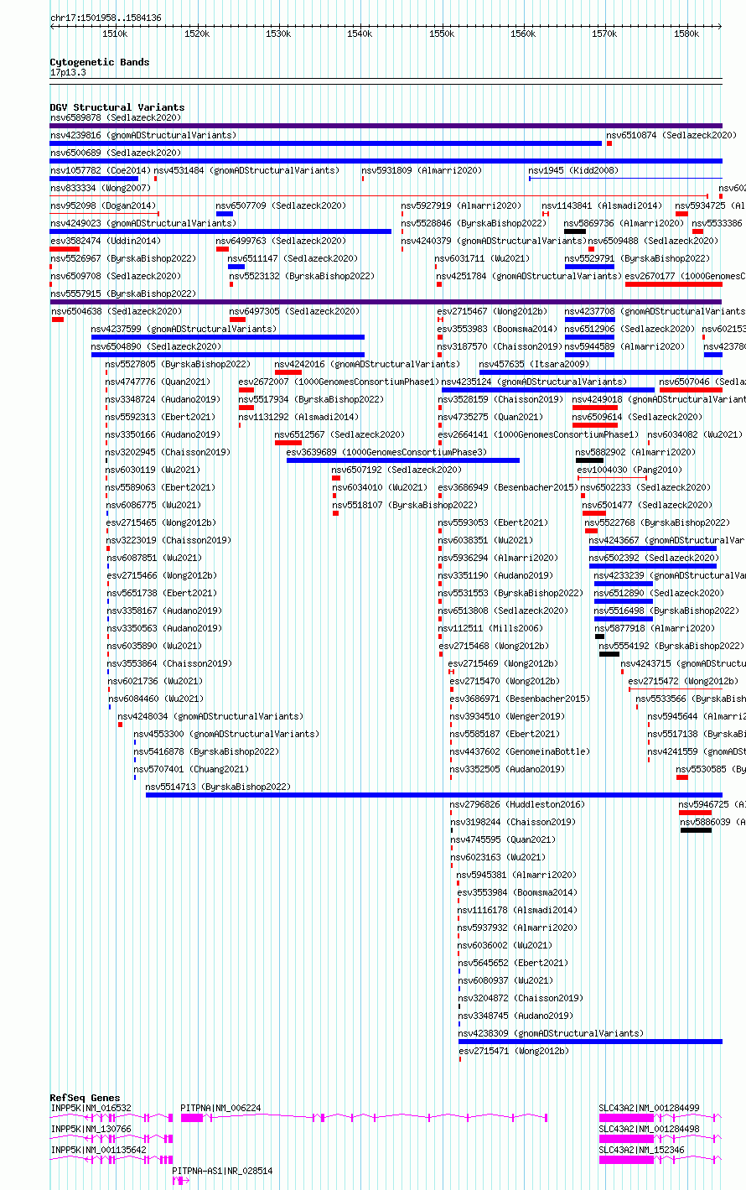Select gene label INPP5K|NM_016532
This screenshot has width=746, height=1190.
coord(91,1108)
